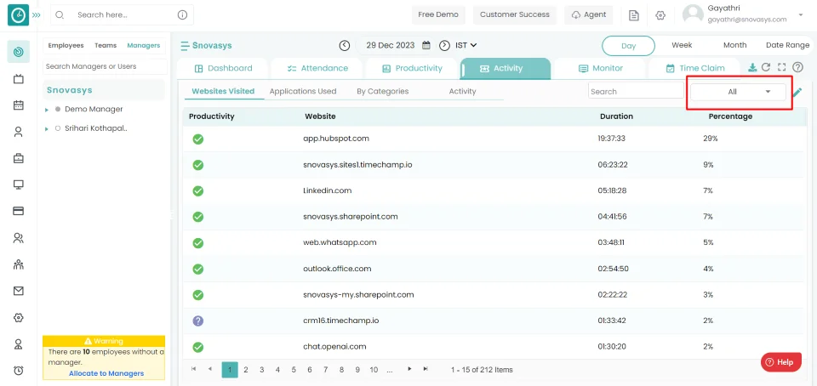Open the dashboard target icon in sidebar

pyautogui.click(x=18, y=52)
